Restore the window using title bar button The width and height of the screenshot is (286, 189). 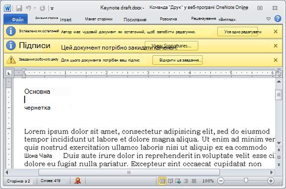[x=260, y=8]
